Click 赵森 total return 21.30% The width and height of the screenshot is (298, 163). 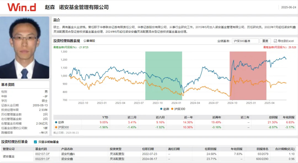(273, 122)
